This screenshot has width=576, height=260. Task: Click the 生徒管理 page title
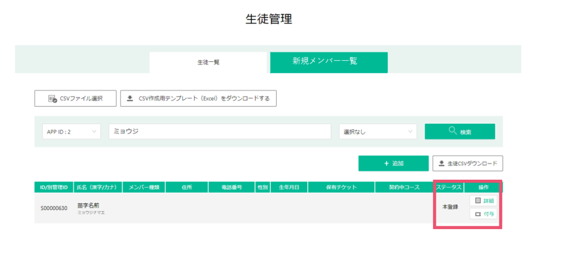click(x=268, y=19)
